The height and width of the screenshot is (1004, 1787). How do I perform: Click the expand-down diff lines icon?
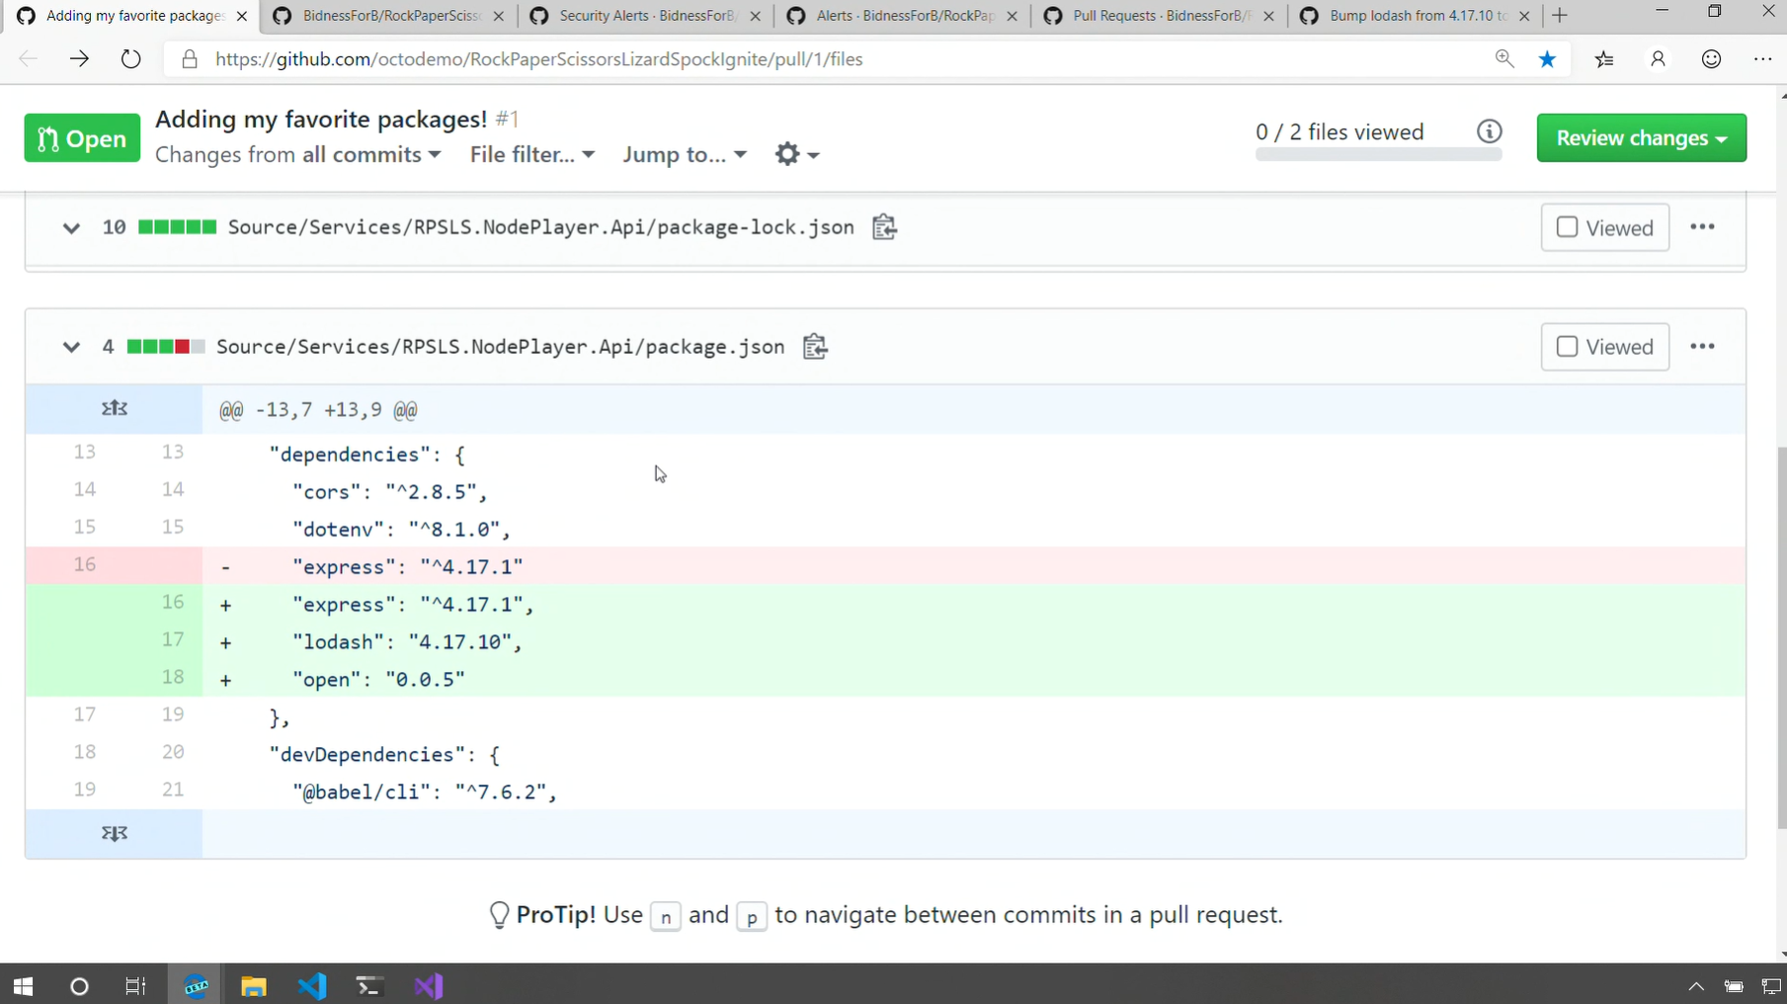(x=115, y=834)
